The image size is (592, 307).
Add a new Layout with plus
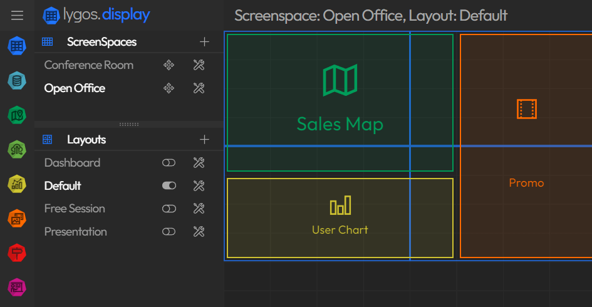[204, 139]
